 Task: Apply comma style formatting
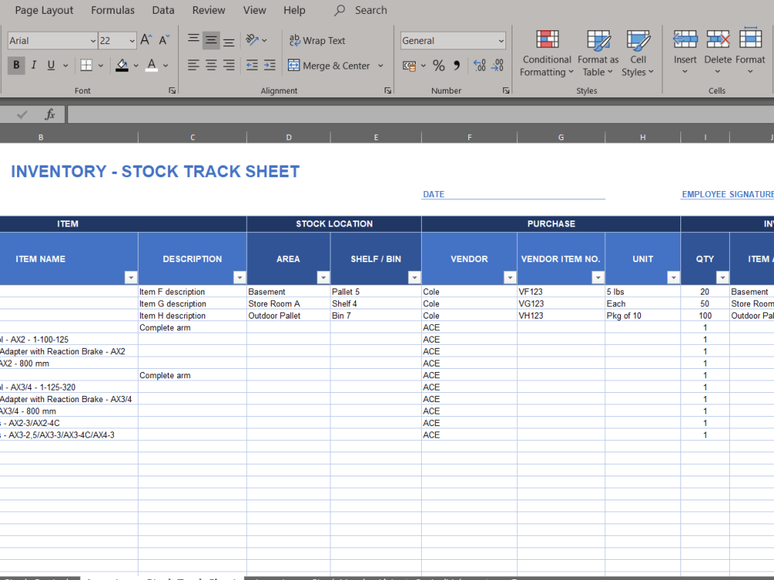pos(457,66)
